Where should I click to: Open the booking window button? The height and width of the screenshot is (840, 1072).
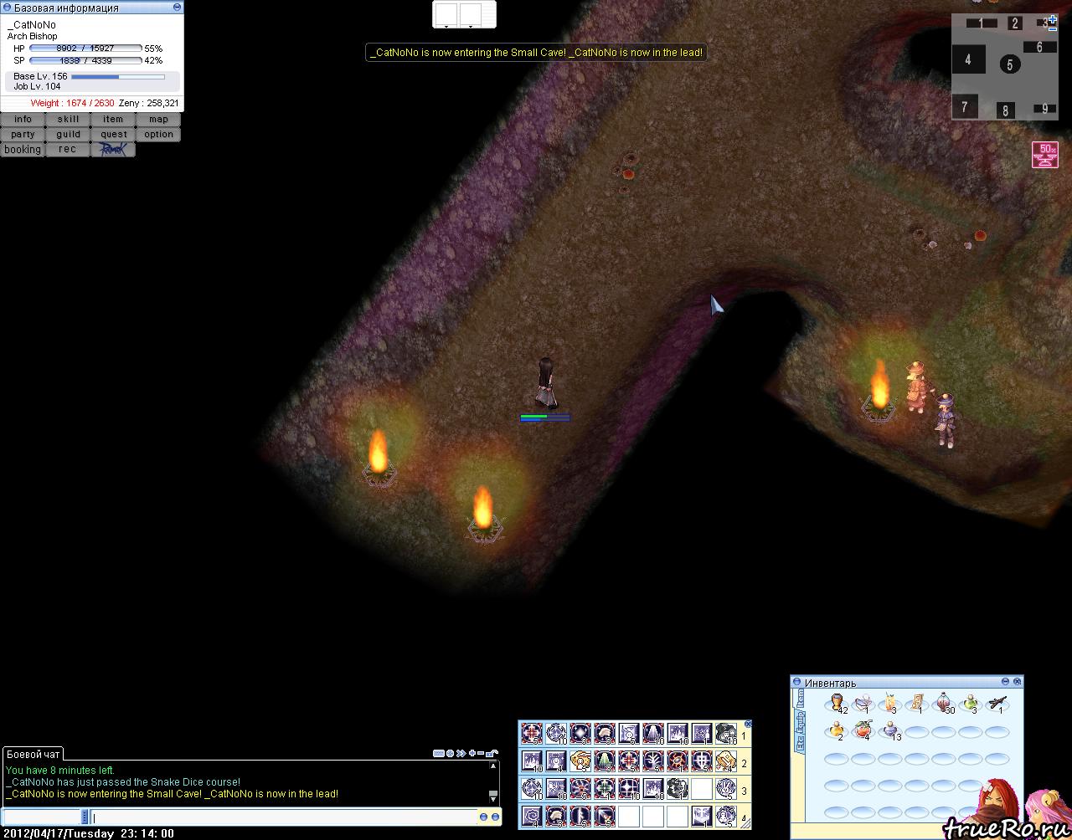[23, 150]
